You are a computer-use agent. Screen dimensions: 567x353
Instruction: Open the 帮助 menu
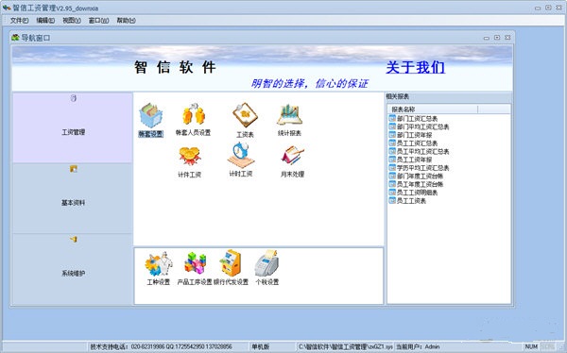click(x=126, y=21)
